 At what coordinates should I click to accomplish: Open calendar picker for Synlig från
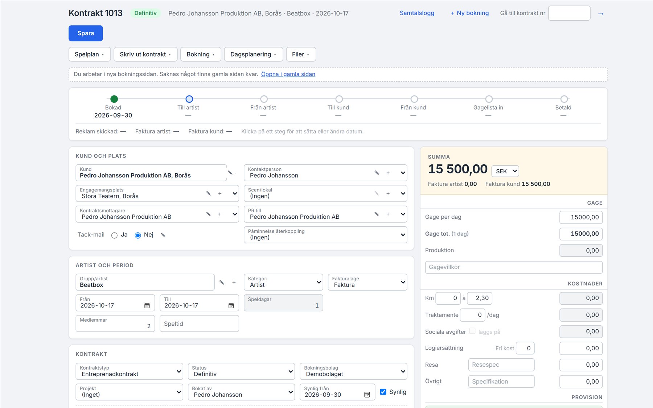(367, 395)
